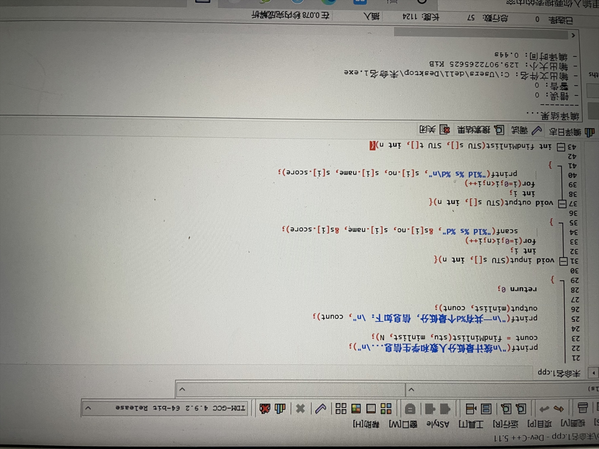Click the Rebuild All toolbar icon

pos(341,408)
